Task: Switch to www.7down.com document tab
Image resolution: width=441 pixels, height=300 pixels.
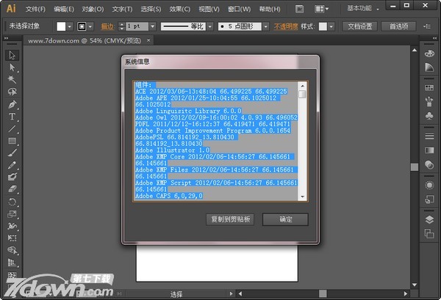Action: (x=85, y=40)
